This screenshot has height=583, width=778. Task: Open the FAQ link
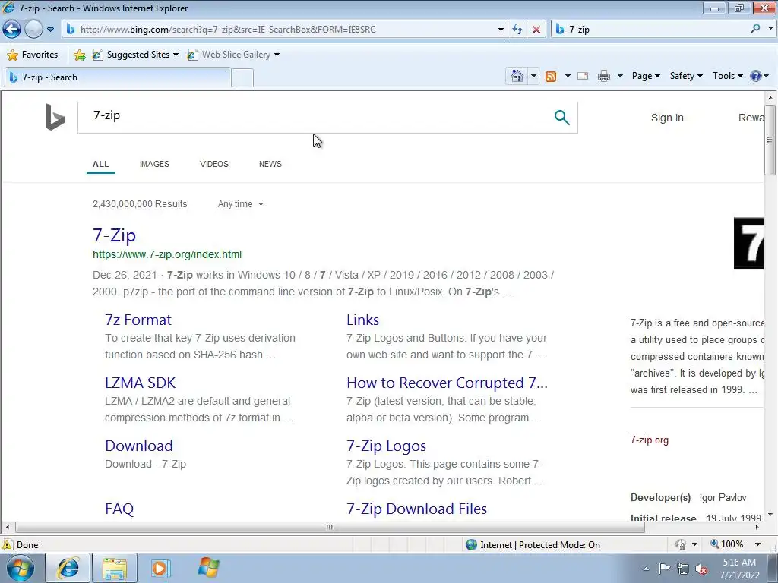coord(119,509)
